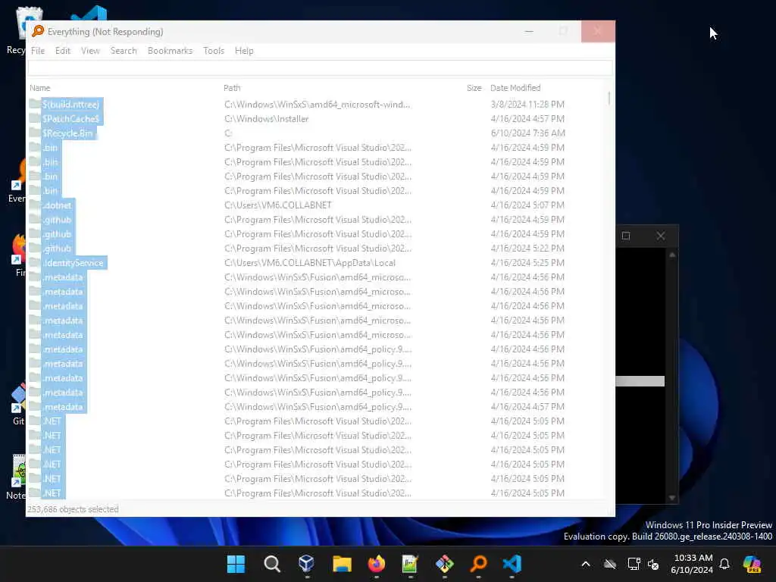Click date 4/16/2024 5:25 PM
This screenshot has height=582, width=776.
coord(527,263)
